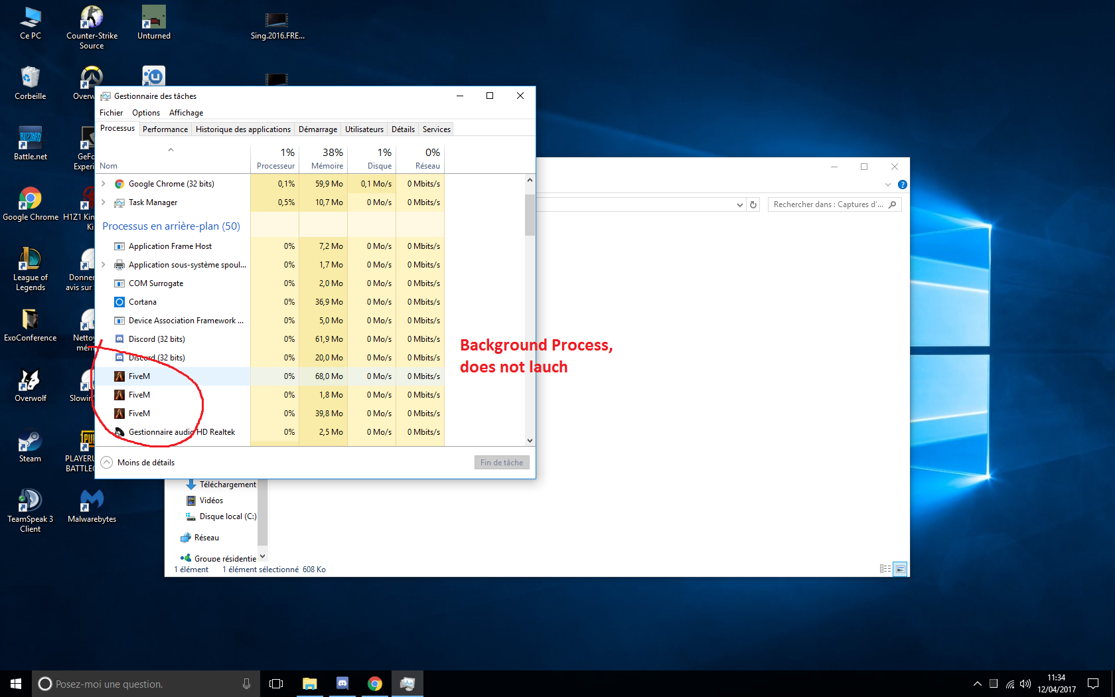Switch to the Performance tab
This screenshot has width=1115, height=697.
tap(165, 129)
